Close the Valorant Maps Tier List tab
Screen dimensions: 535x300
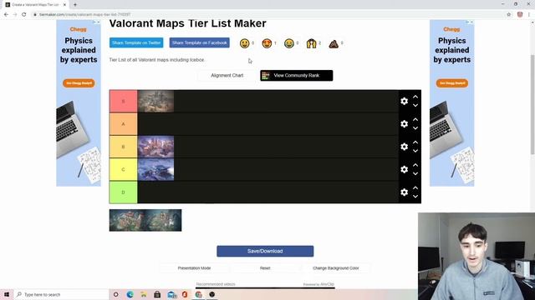pyautogui.click(x=64, y=5)
